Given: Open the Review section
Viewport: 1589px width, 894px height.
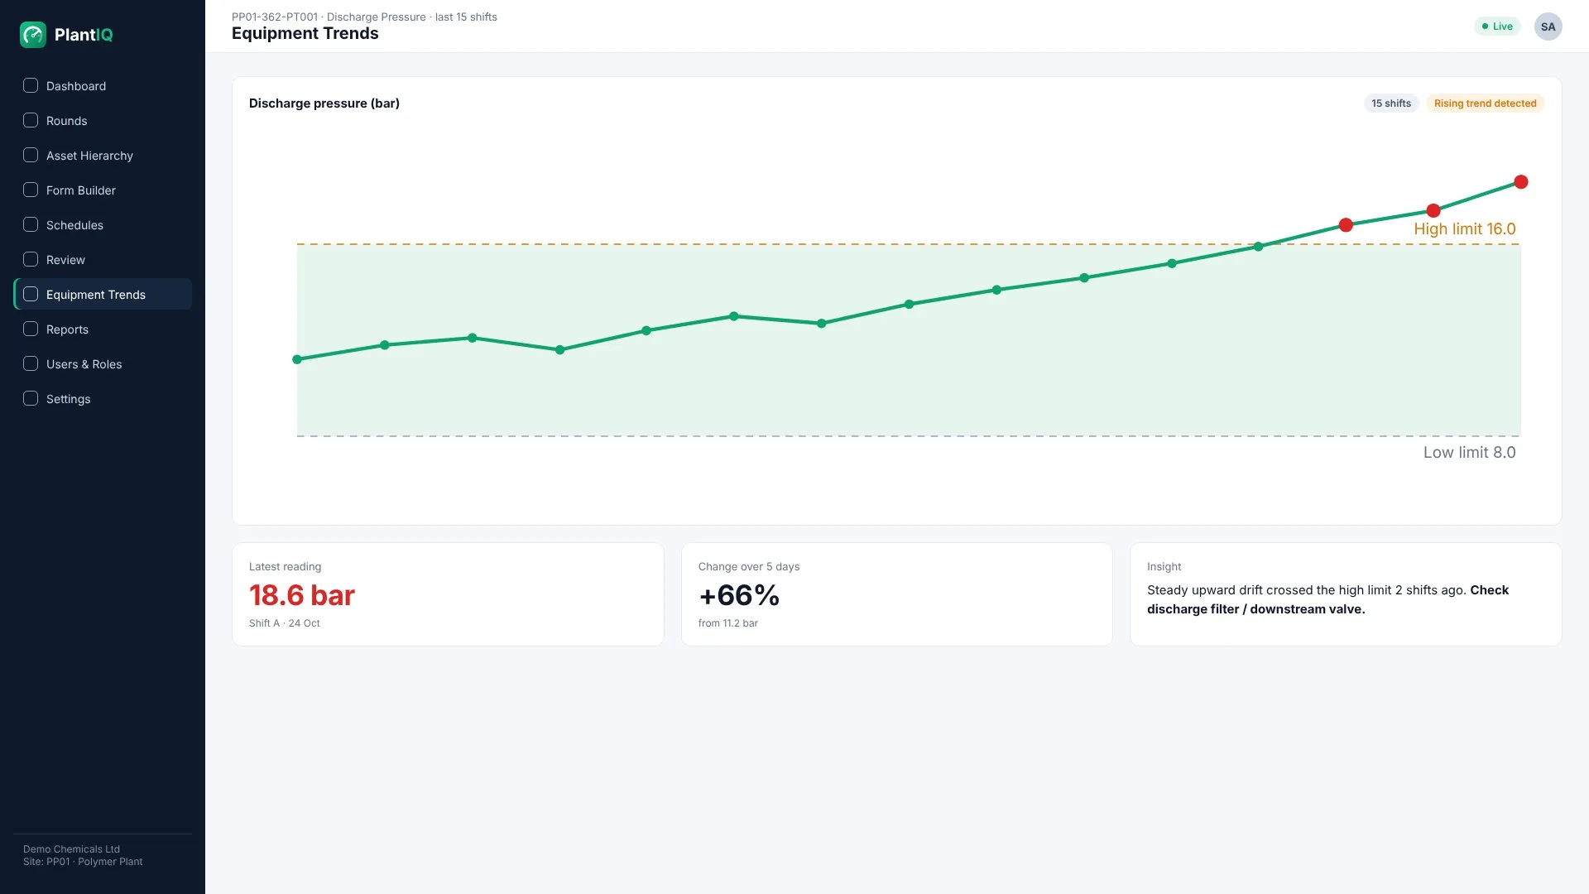Looking at the screenshot, I should pyautogui.click(x=103, y=260).
